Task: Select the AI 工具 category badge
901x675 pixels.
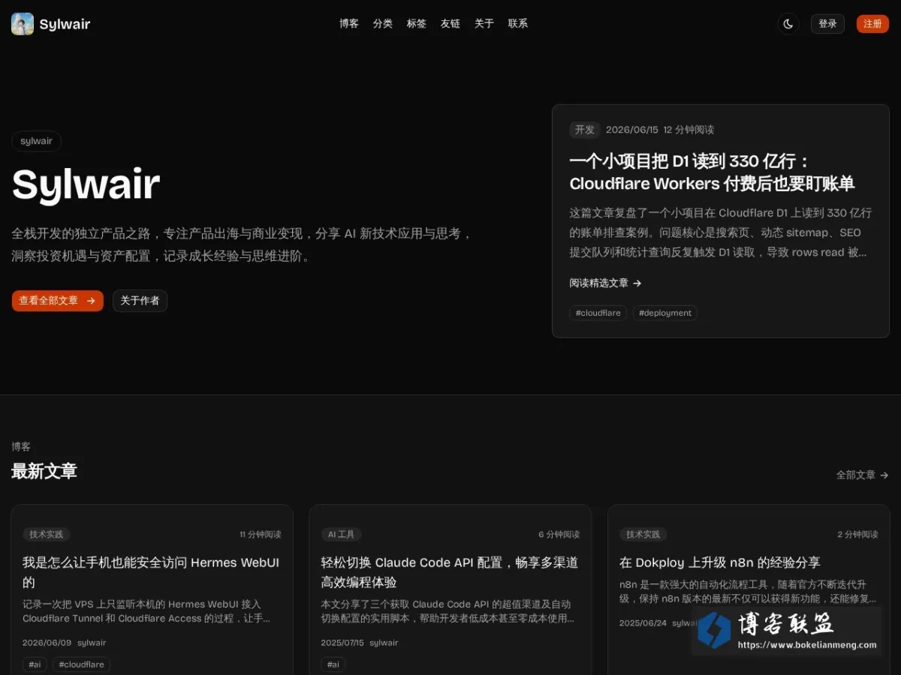Action: (x=342, y=535)
